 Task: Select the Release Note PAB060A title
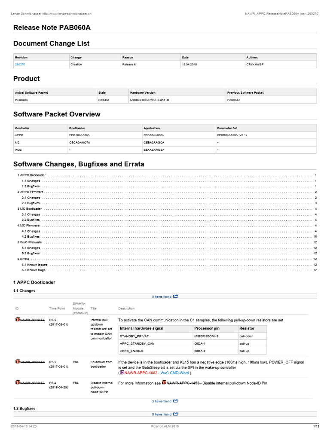point(52,27)
